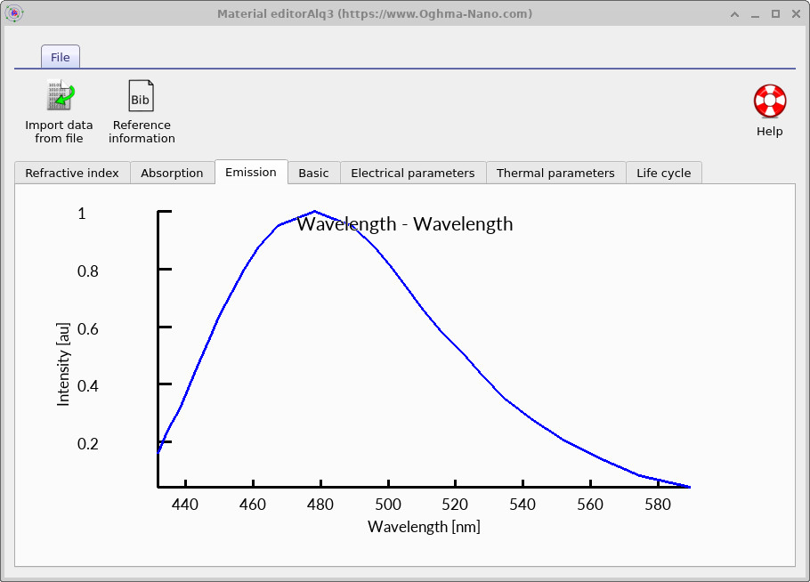Switch to the Basic tab

pyautogui.click(x=313, y=173)
